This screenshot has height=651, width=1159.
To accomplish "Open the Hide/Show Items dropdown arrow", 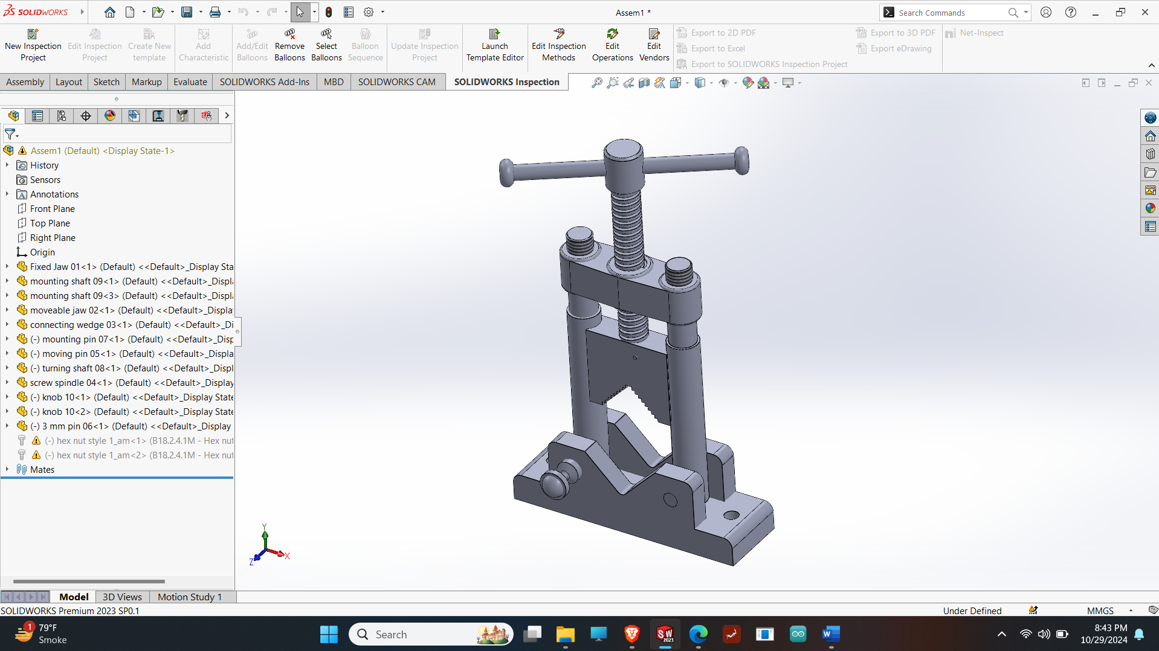I will tap(735, 83).
